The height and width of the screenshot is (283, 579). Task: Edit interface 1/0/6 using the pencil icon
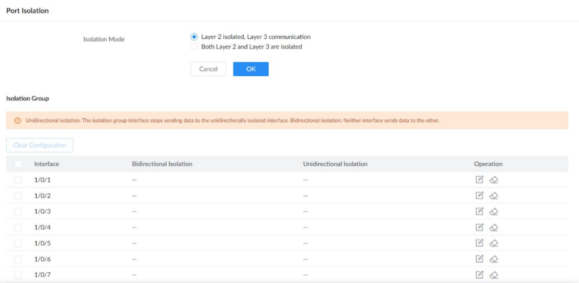coord(479,259)
